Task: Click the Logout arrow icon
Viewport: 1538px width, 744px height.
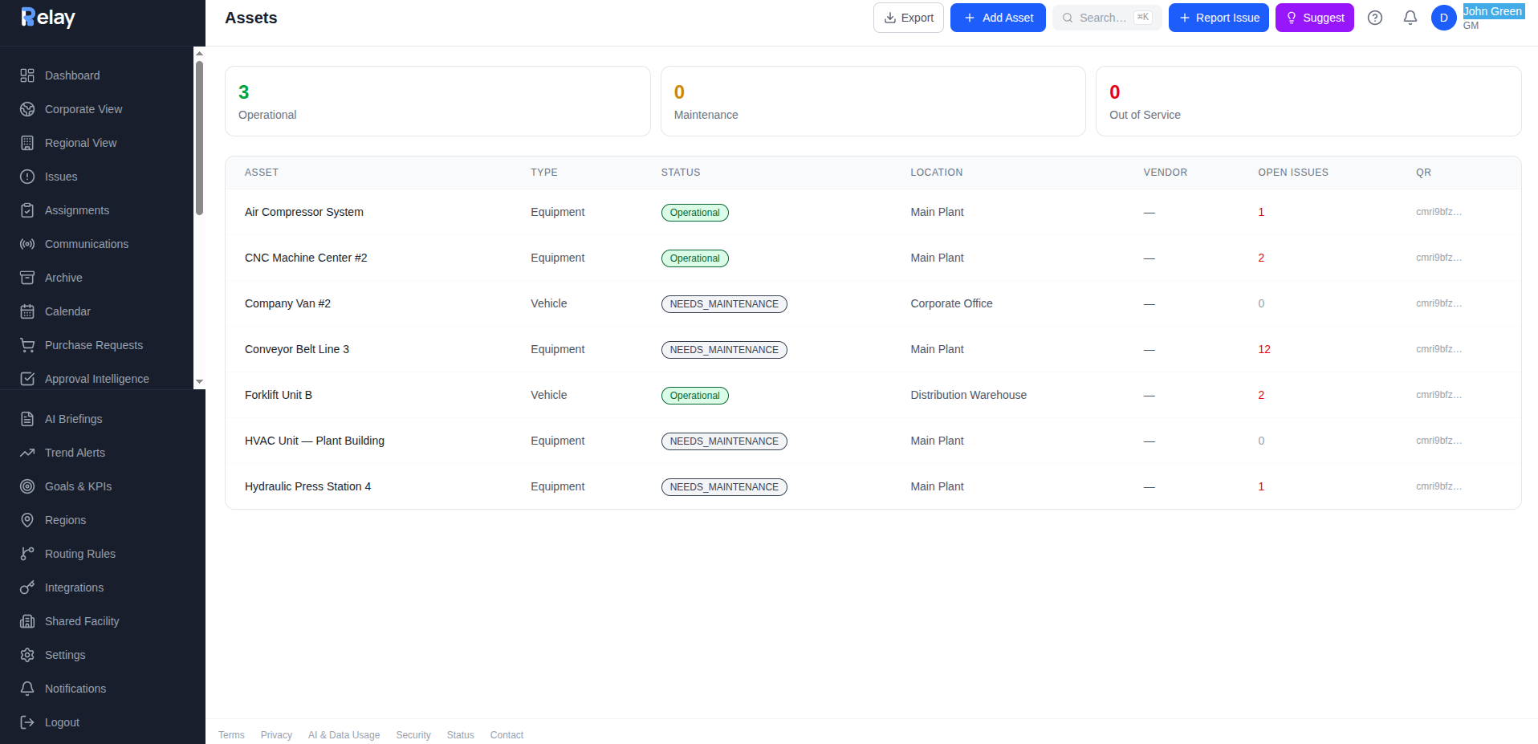Action: tap(27, 722)
